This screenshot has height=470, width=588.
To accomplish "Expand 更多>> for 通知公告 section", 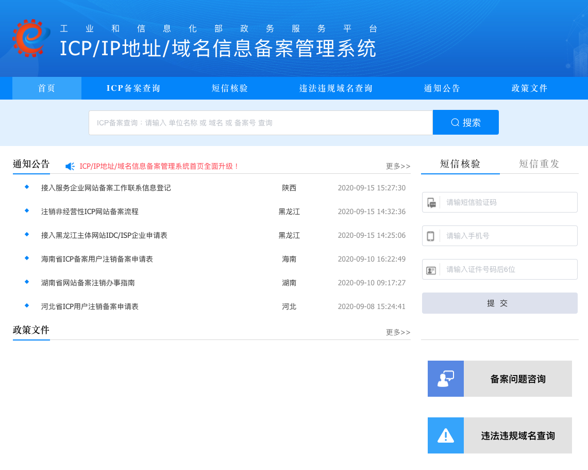I will (x=398, y=166).
